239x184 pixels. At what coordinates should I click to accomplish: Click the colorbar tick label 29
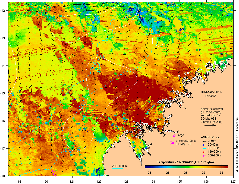coord(203,173)
